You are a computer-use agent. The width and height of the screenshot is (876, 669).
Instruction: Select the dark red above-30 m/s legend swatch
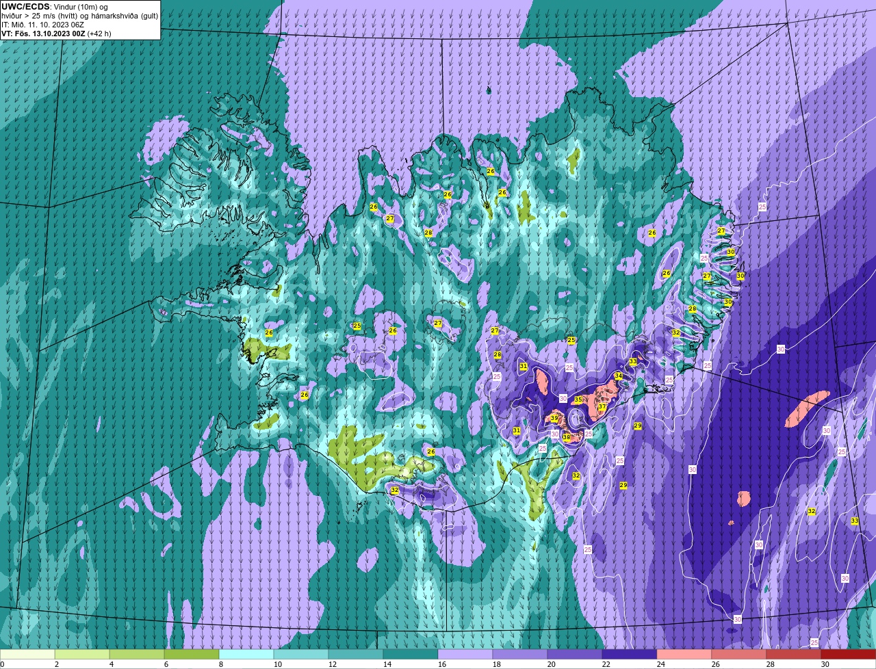click(x=849, y=654)
